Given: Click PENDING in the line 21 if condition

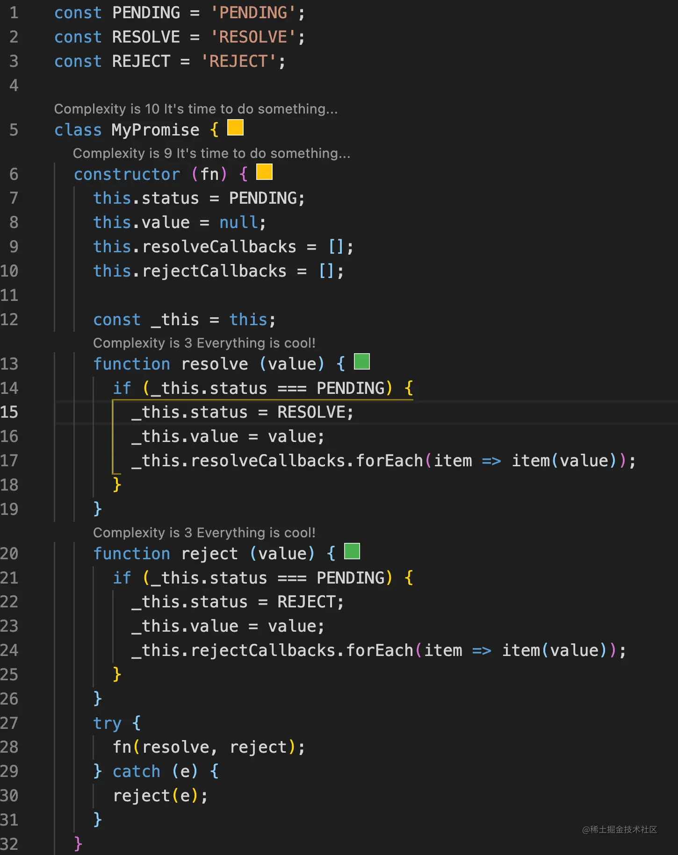Looking at the screenshot, I should pyautogui.click(x=350, y=578).
